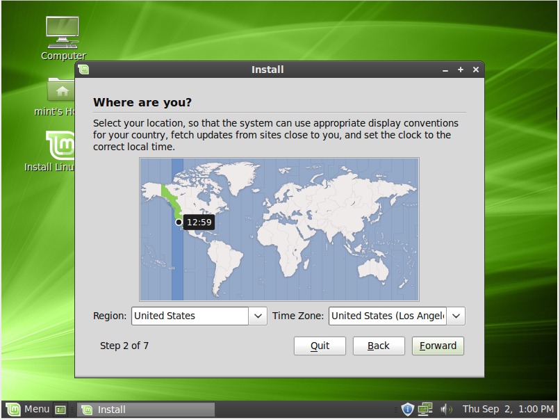
Task: Open the clock showing Thu Sep 2
Action: (508, 410)
